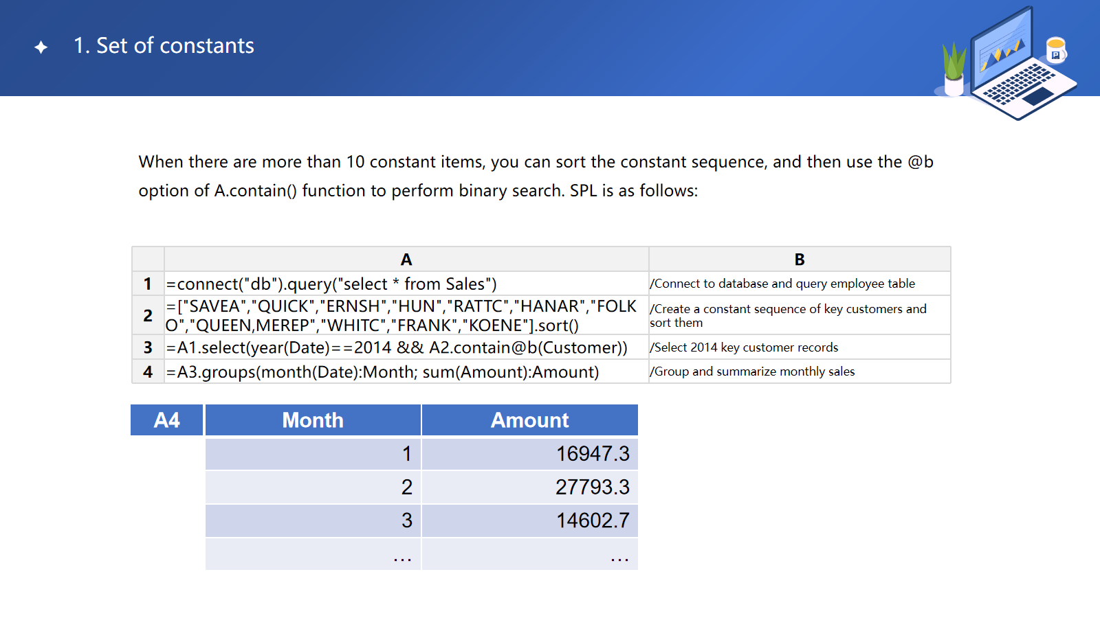This screenshot has width=1100, height=618.
Task: Click the Amount column header
Action: click(x=529, y=420)
